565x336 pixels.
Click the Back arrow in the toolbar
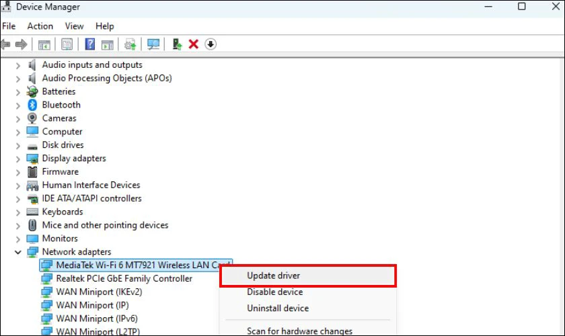coord(6,44)
